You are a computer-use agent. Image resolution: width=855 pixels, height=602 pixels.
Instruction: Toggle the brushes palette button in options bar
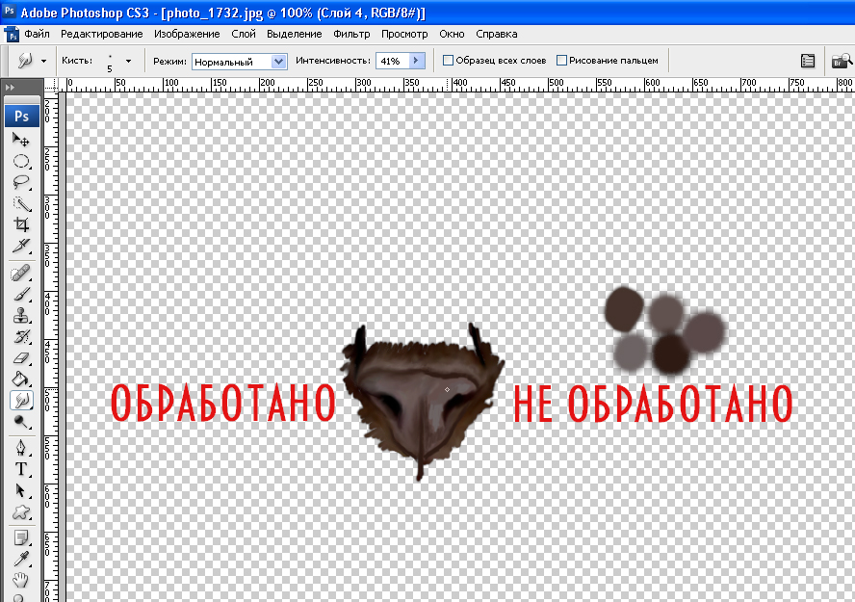point(808,61)
